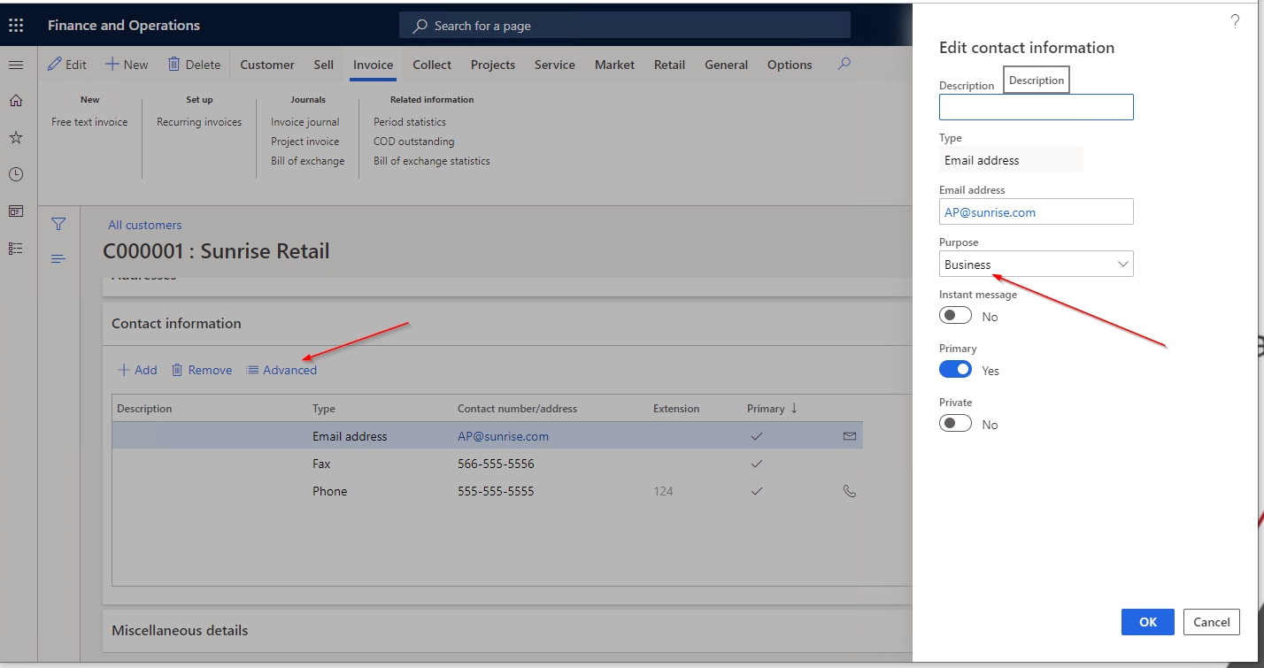This screenshot has height=668, width=1264.
Task: Expand the Miscellaneous details section
Action: (x=180, y=630)
